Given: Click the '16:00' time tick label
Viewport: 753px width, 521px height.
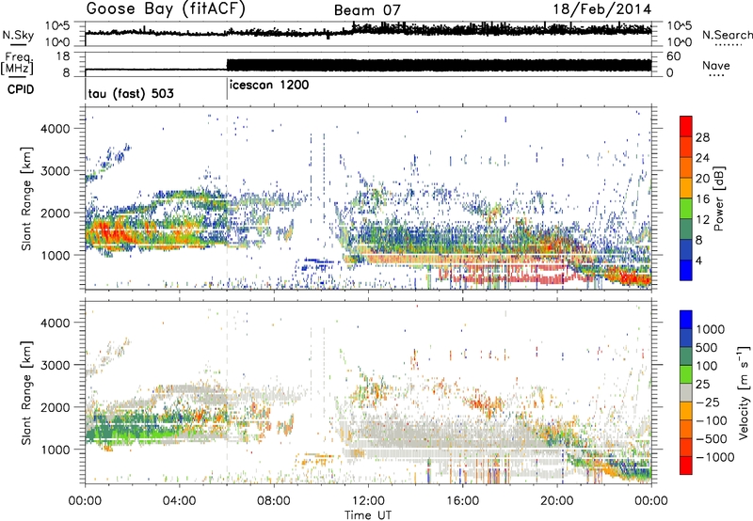Looking at the screenshot, I should (462, 501).
